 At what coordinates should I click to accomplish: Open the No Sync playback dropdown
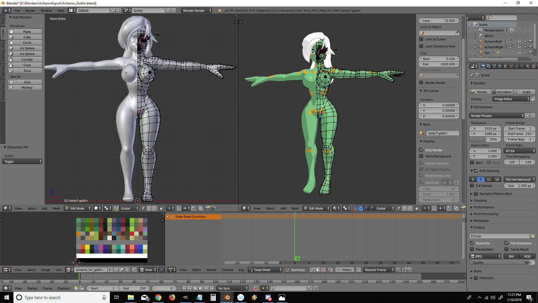point(233,288)
